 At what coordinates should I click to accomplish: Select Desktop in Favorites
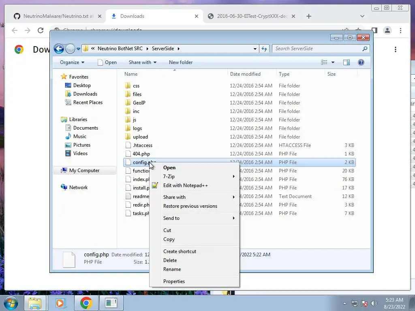[82, 85]
